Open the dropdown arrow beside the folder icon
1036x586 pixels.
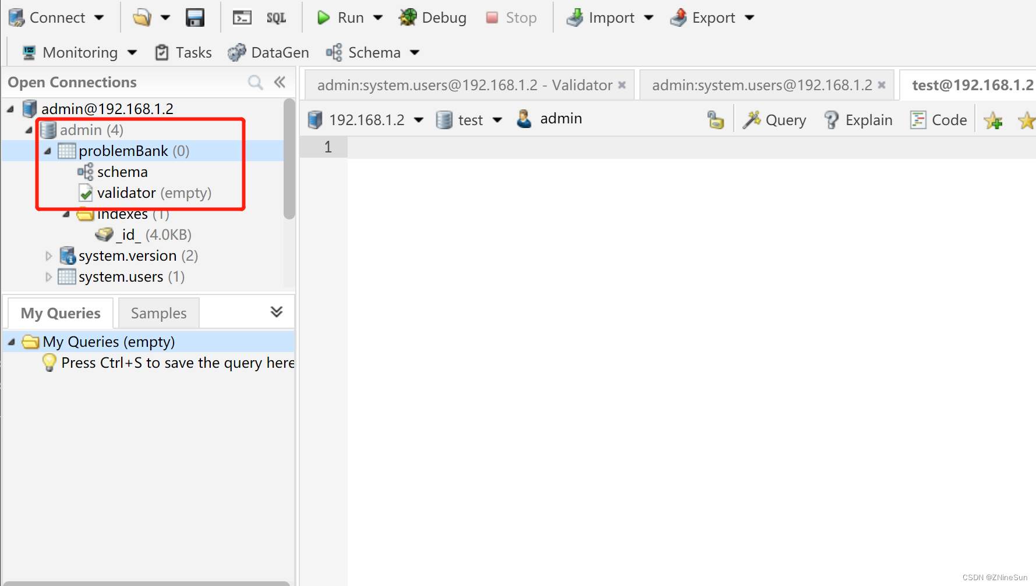pyautogui.click(x=165, y=17)
